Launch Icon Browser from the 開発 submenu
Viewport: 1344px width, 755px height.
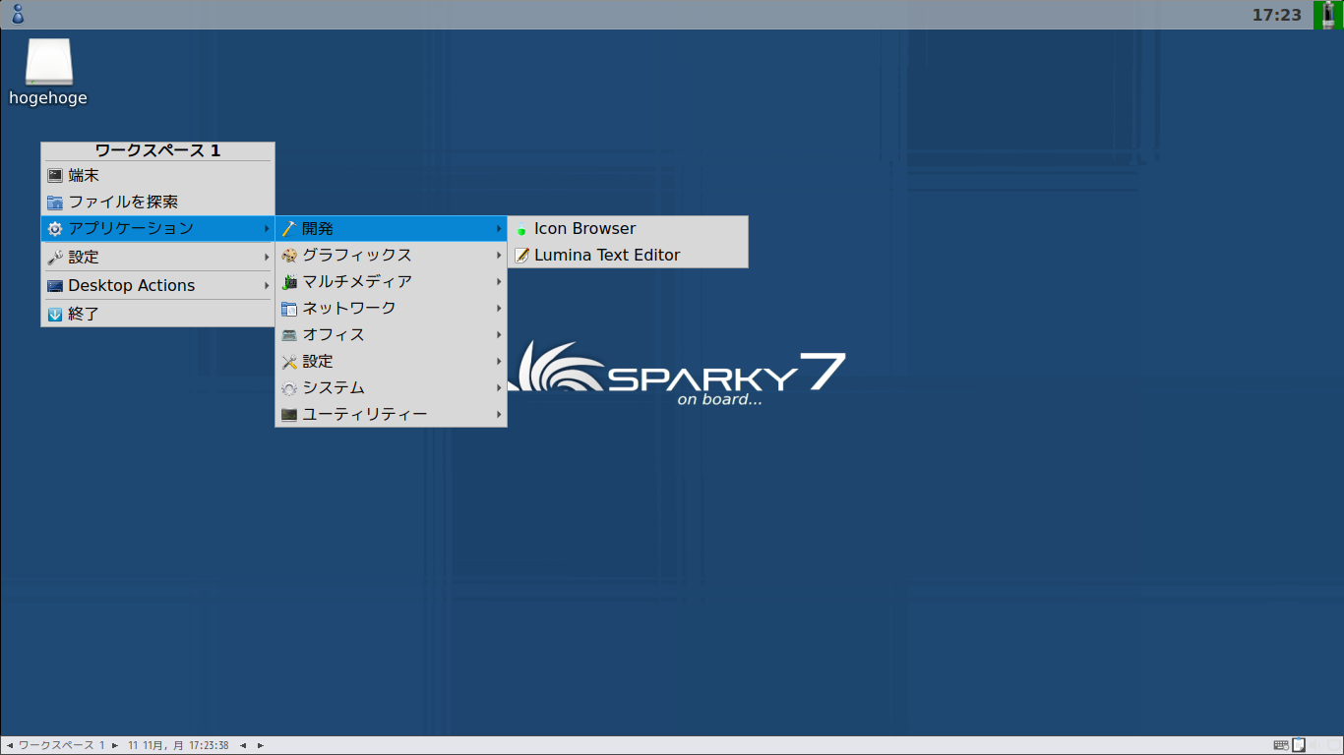(628, 228)
